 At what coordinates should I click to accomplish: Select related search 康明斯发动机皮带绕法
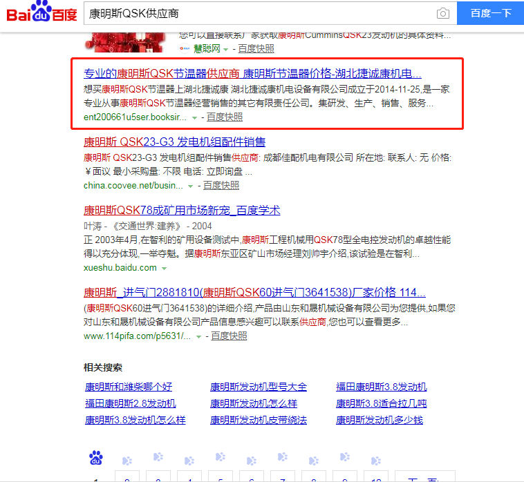tap(259, 420)
